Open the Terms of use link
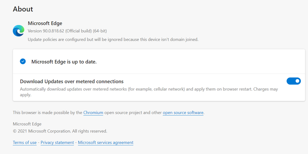The image size is (308, 154). pyautogui.click(x=25, y=142)
